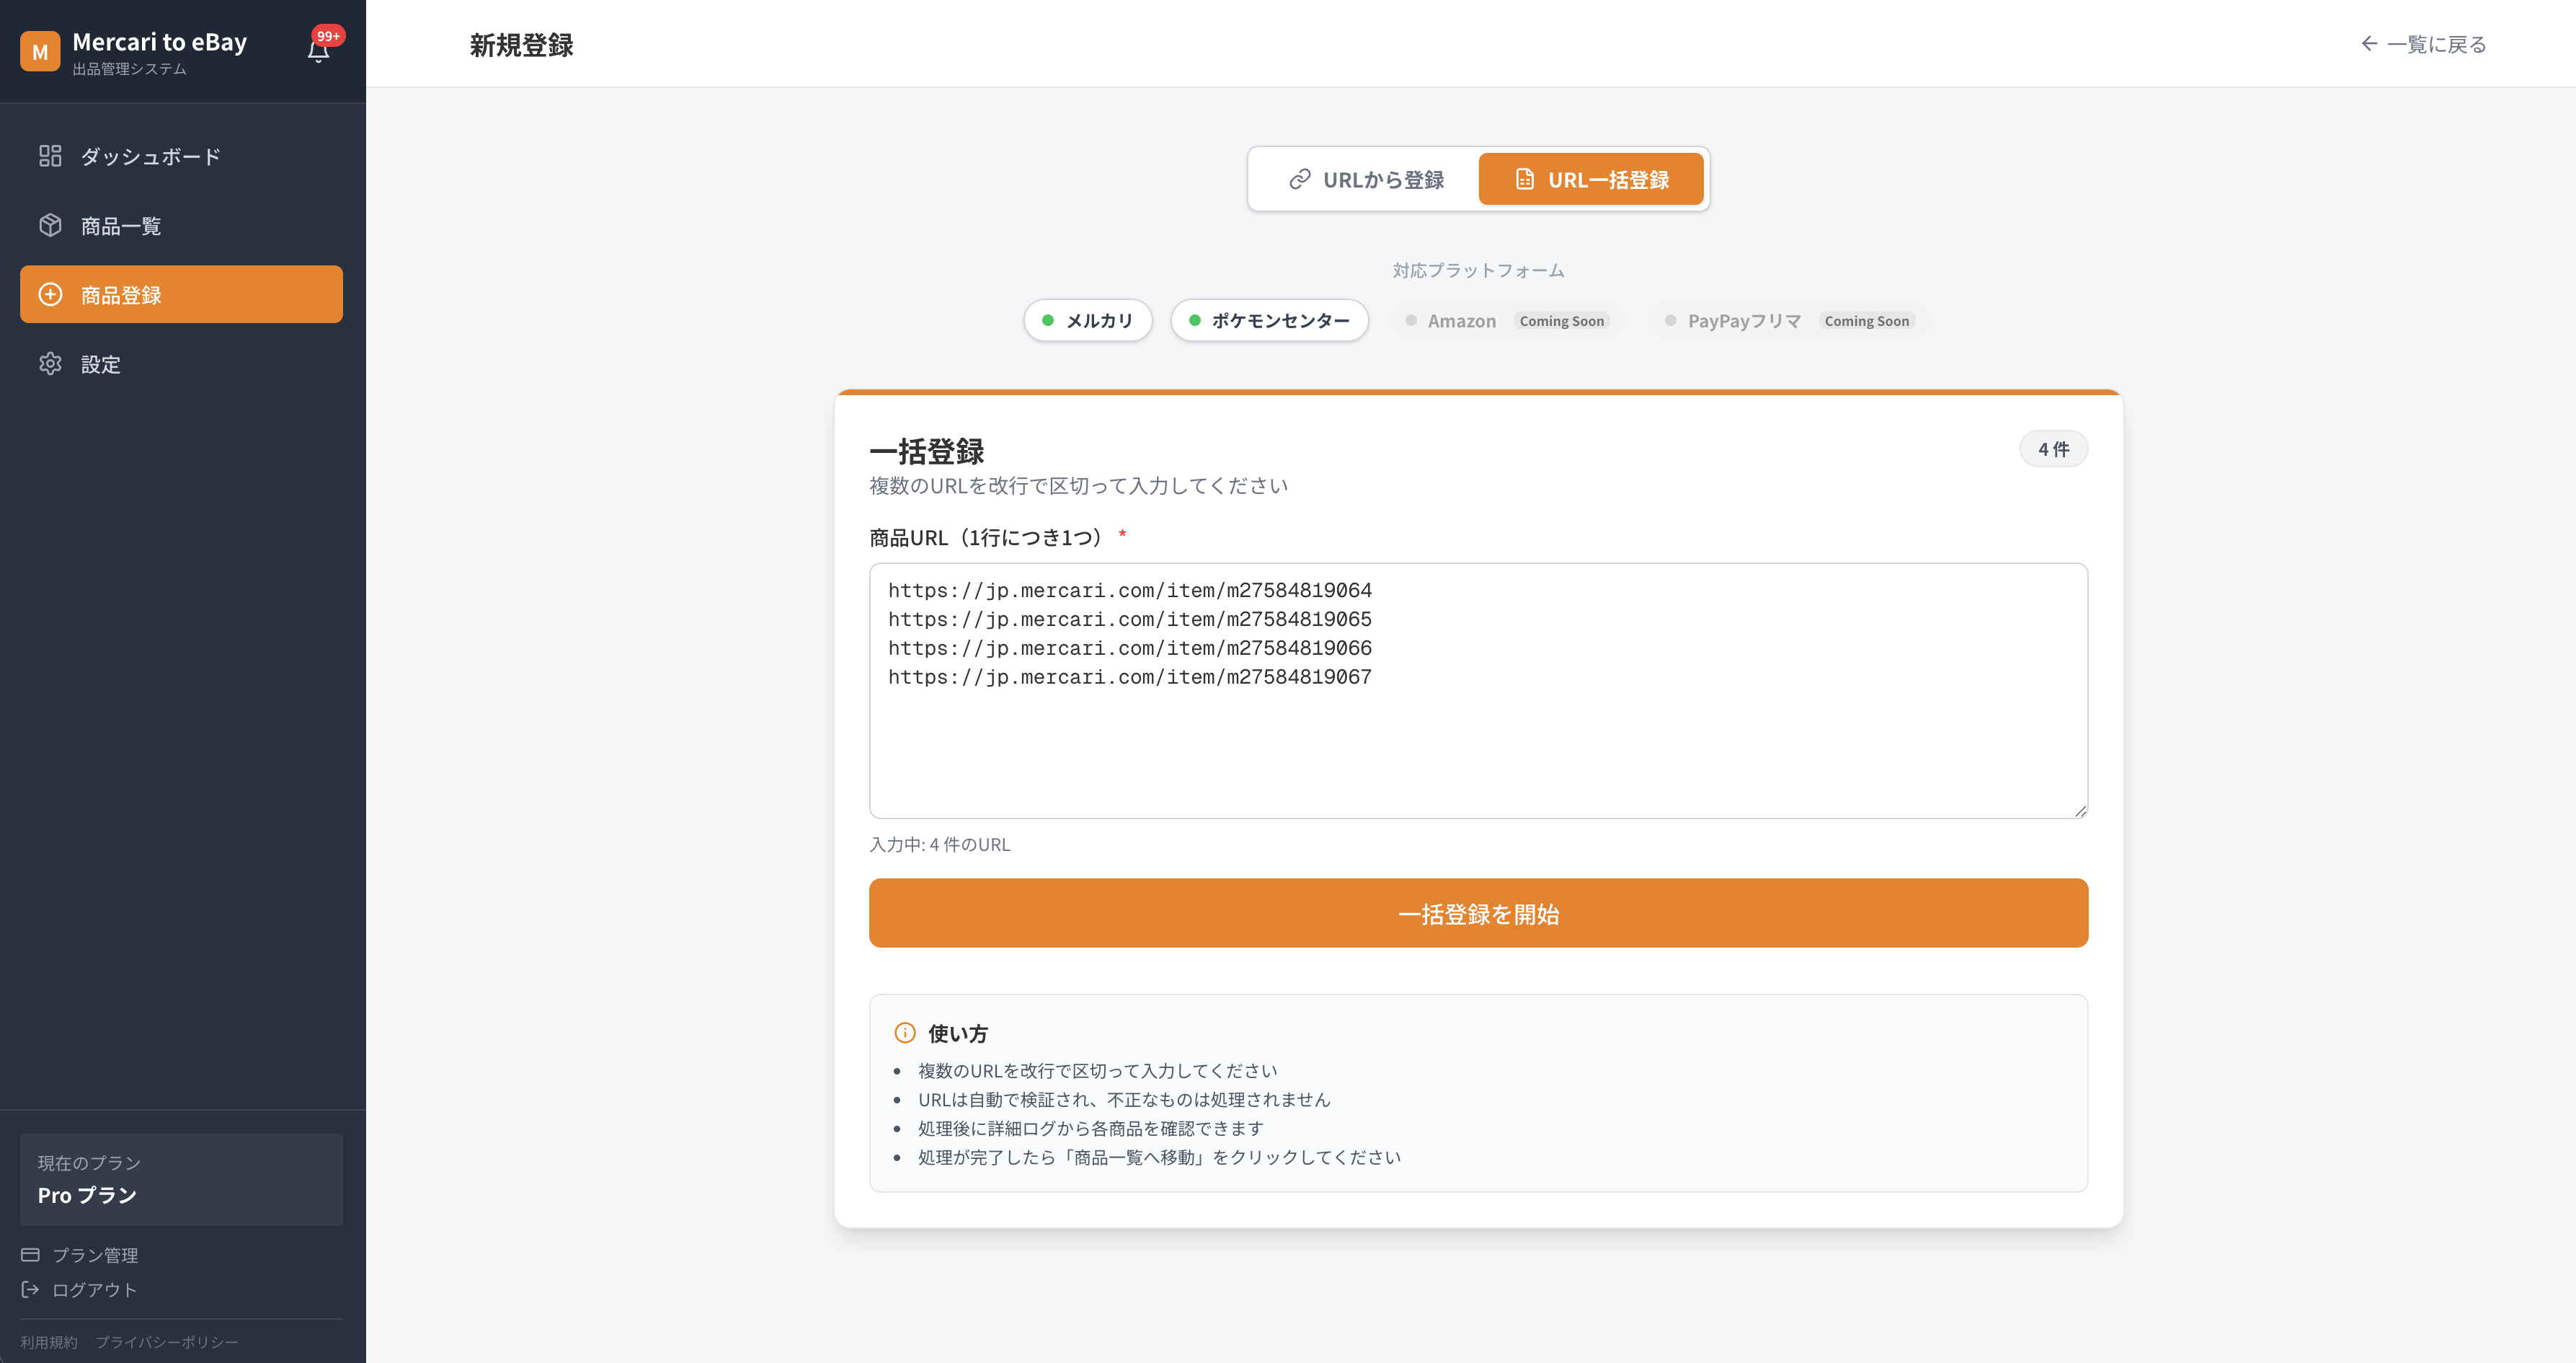Viewport: 2576px width, 1363px height.
Task: Click the 4件 count badge
Action: [x=2054, y=449]
